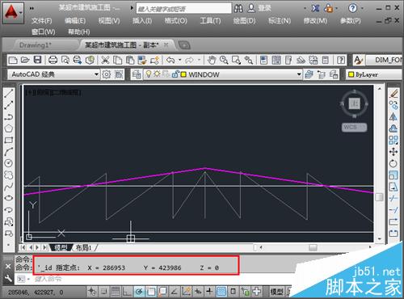Expand the Undo history dropdown arrow
The height and width of the screenshot is (299, 404).
179,60
